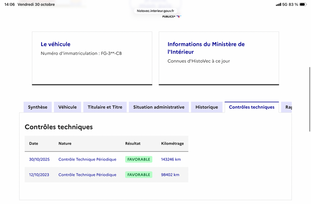This screenshot has height=204, width=311.
Task: Switch to the Véhicule tab
Action: point(67,107)
